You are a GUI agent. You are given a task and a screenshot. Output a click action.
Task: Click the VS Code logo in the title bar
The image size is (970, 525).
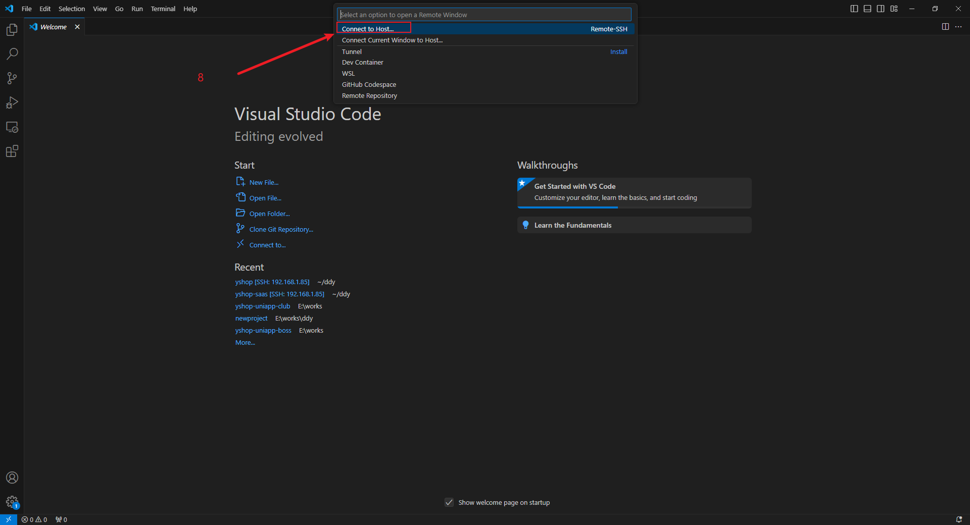[x=9, y=9]
